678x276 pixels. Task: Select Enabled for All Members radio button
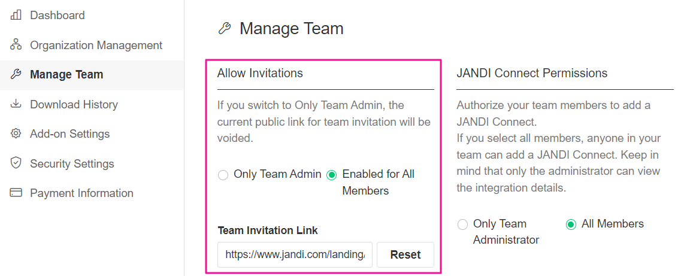pyautogui.click(x=332, y=175)
